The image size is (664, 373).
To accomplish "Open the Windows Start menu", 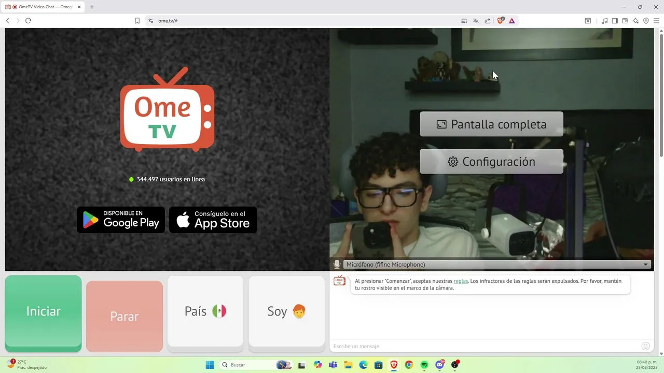I will pos(210,365).
